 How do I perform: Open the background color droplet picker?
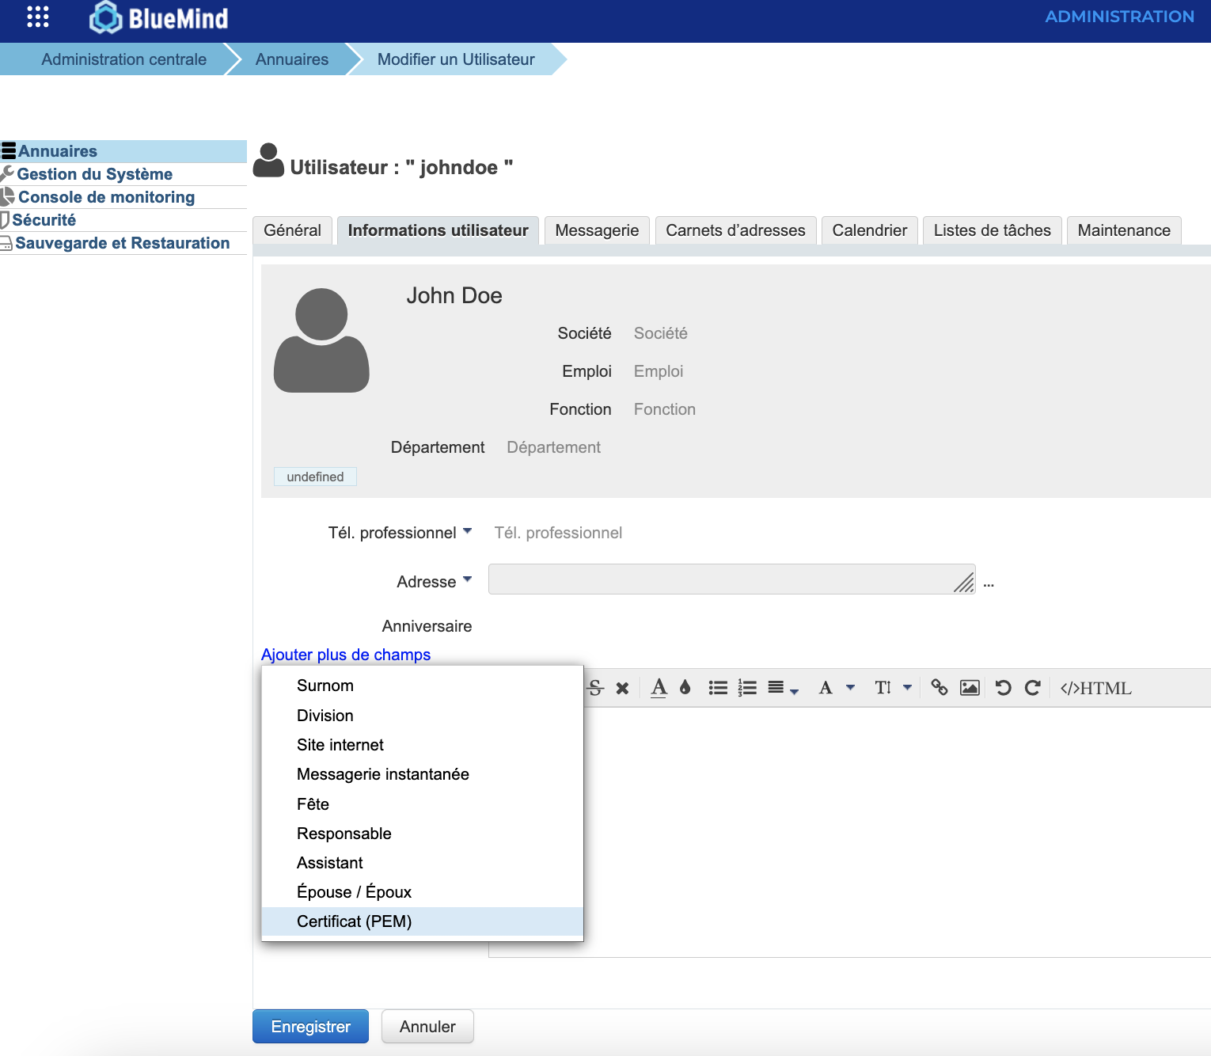[685, 688]
